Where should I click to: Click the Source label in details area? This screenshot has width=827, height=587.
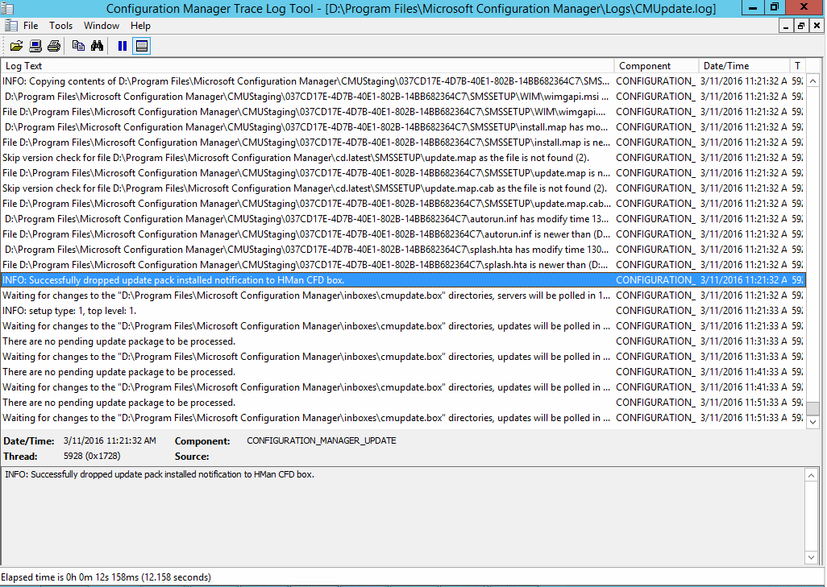pos(192,457)
